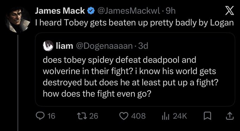Open James Mack display name
The width and height of the screenshot is (240, 131).
click(60, 11)
